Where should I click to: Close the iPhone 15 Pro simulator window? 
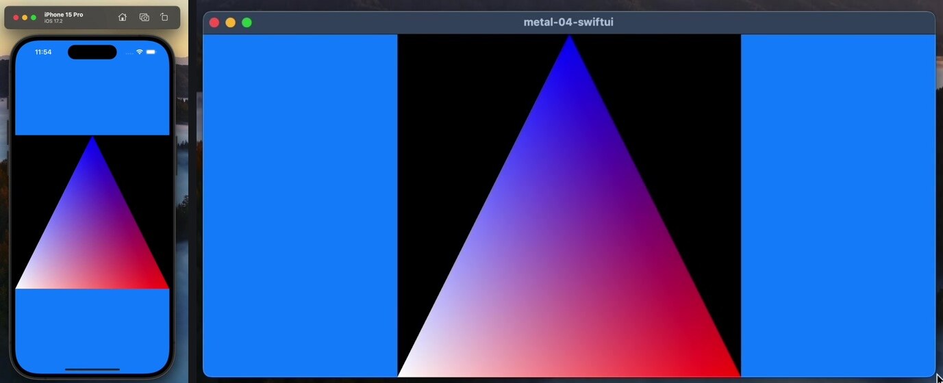tap(16, 17)
